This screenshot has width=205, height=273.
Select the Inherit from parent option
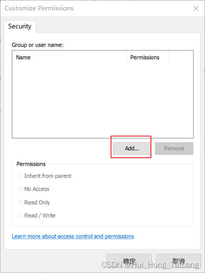point(45,176)
